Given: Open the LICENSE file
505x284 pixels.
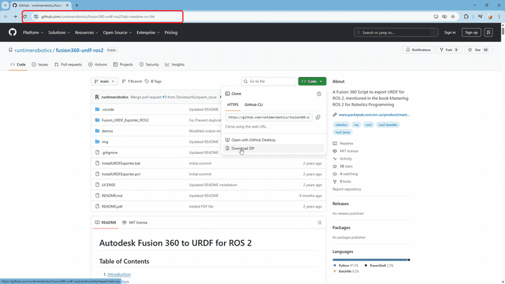Looking at the screenshot, I should click(109, 185).
